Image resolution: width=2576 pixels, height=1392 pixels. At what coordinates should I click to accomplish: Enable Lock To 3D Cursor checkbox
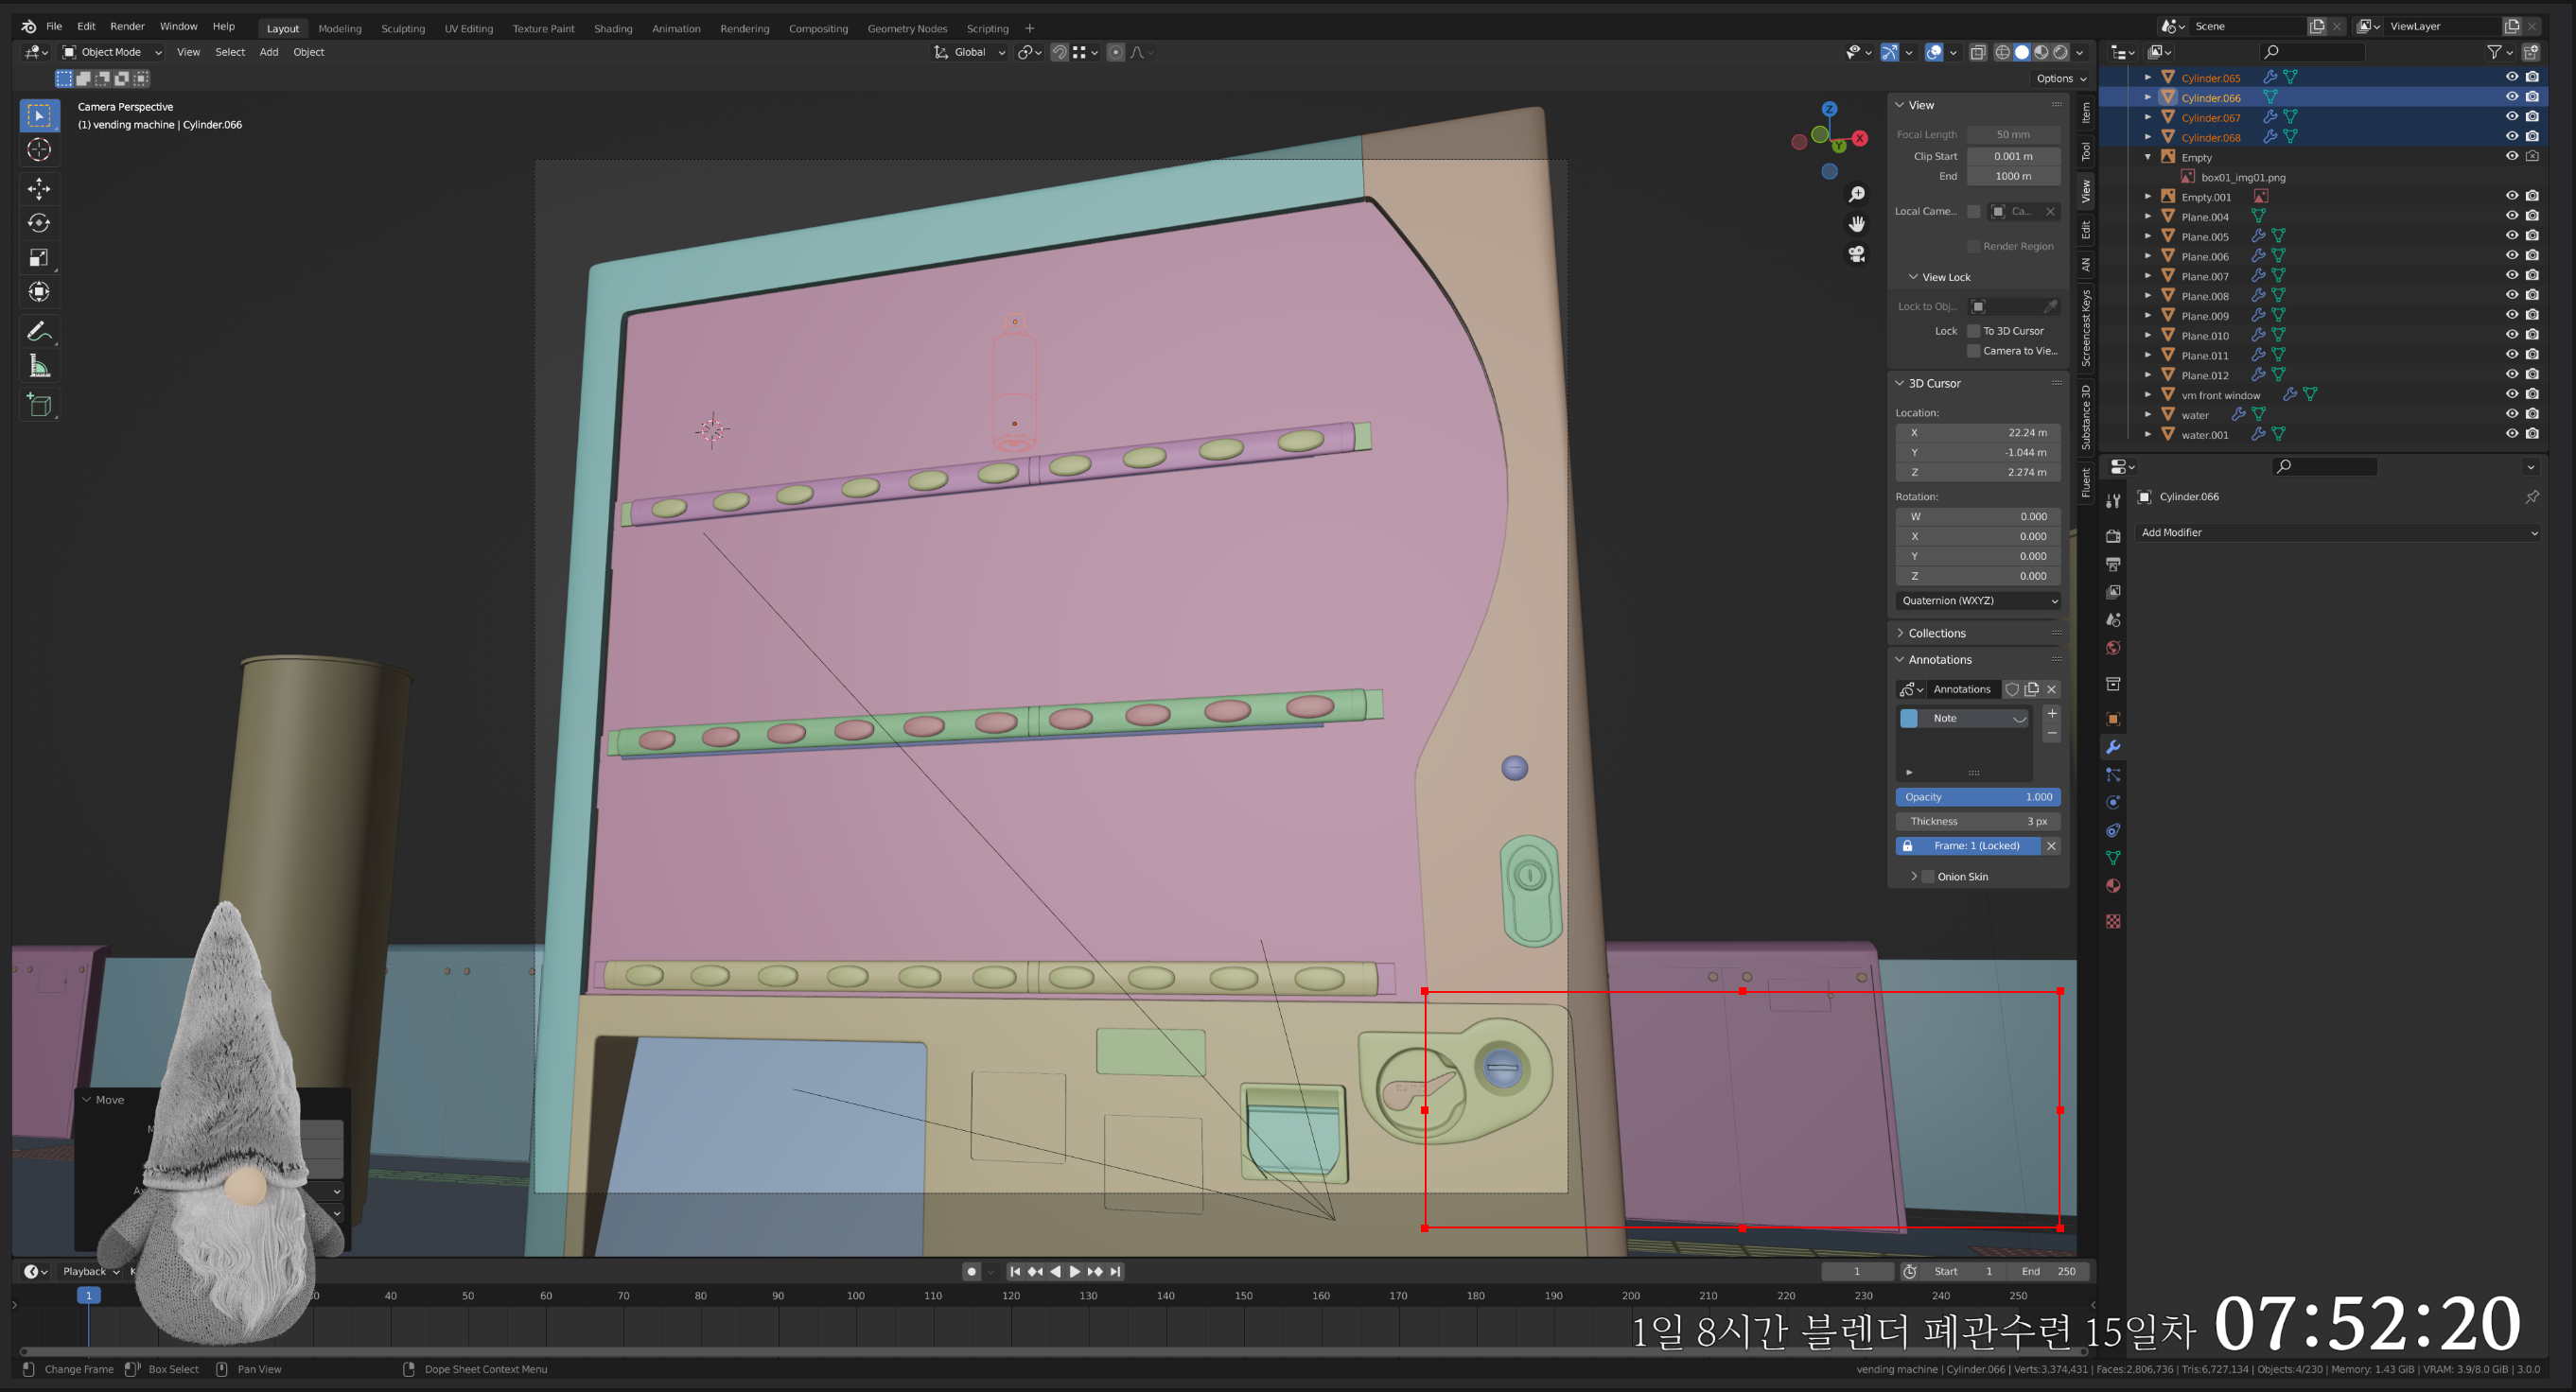(1974, 331)
